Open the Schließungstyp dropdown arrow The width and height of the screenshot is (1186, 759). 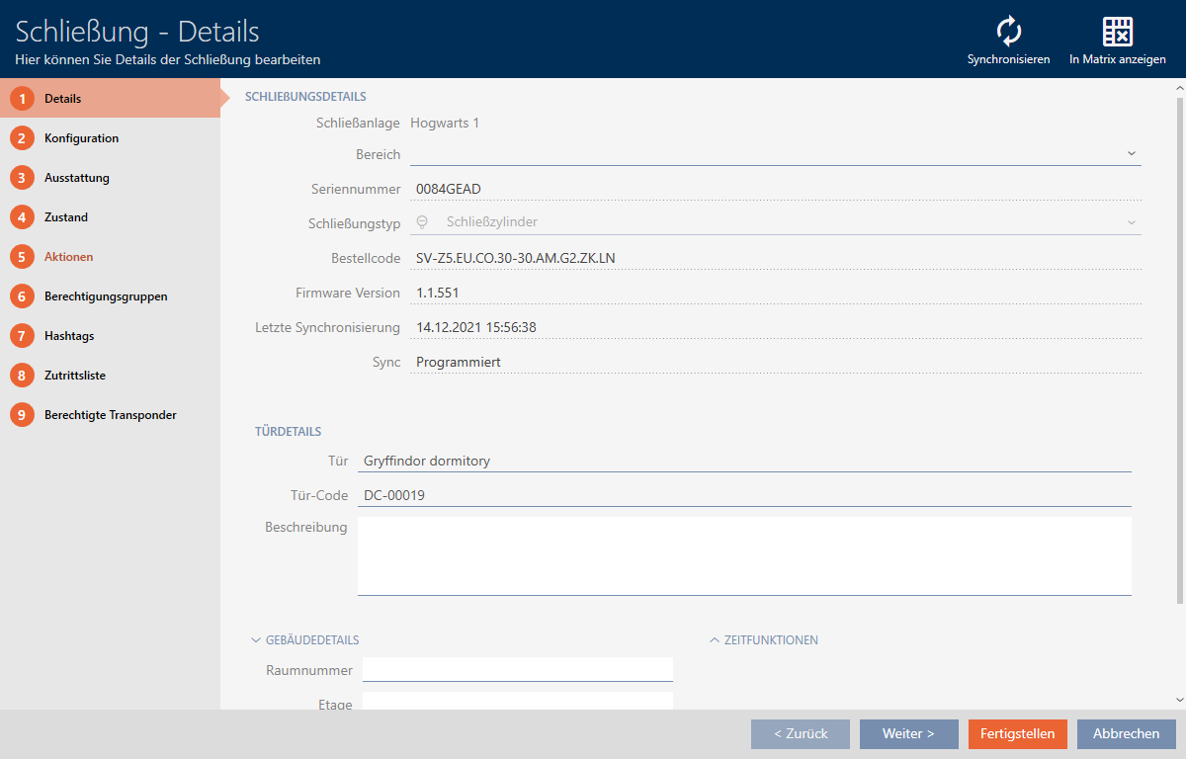[x=1131, y=223]
